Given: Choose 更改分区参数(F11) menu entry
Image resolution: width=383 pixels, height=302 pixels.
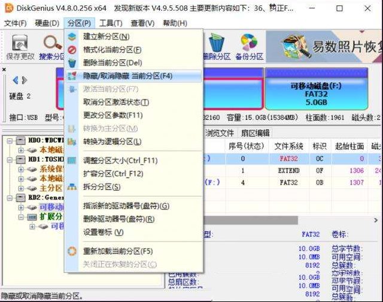Looking at the screenshot, I should (133, 115).
